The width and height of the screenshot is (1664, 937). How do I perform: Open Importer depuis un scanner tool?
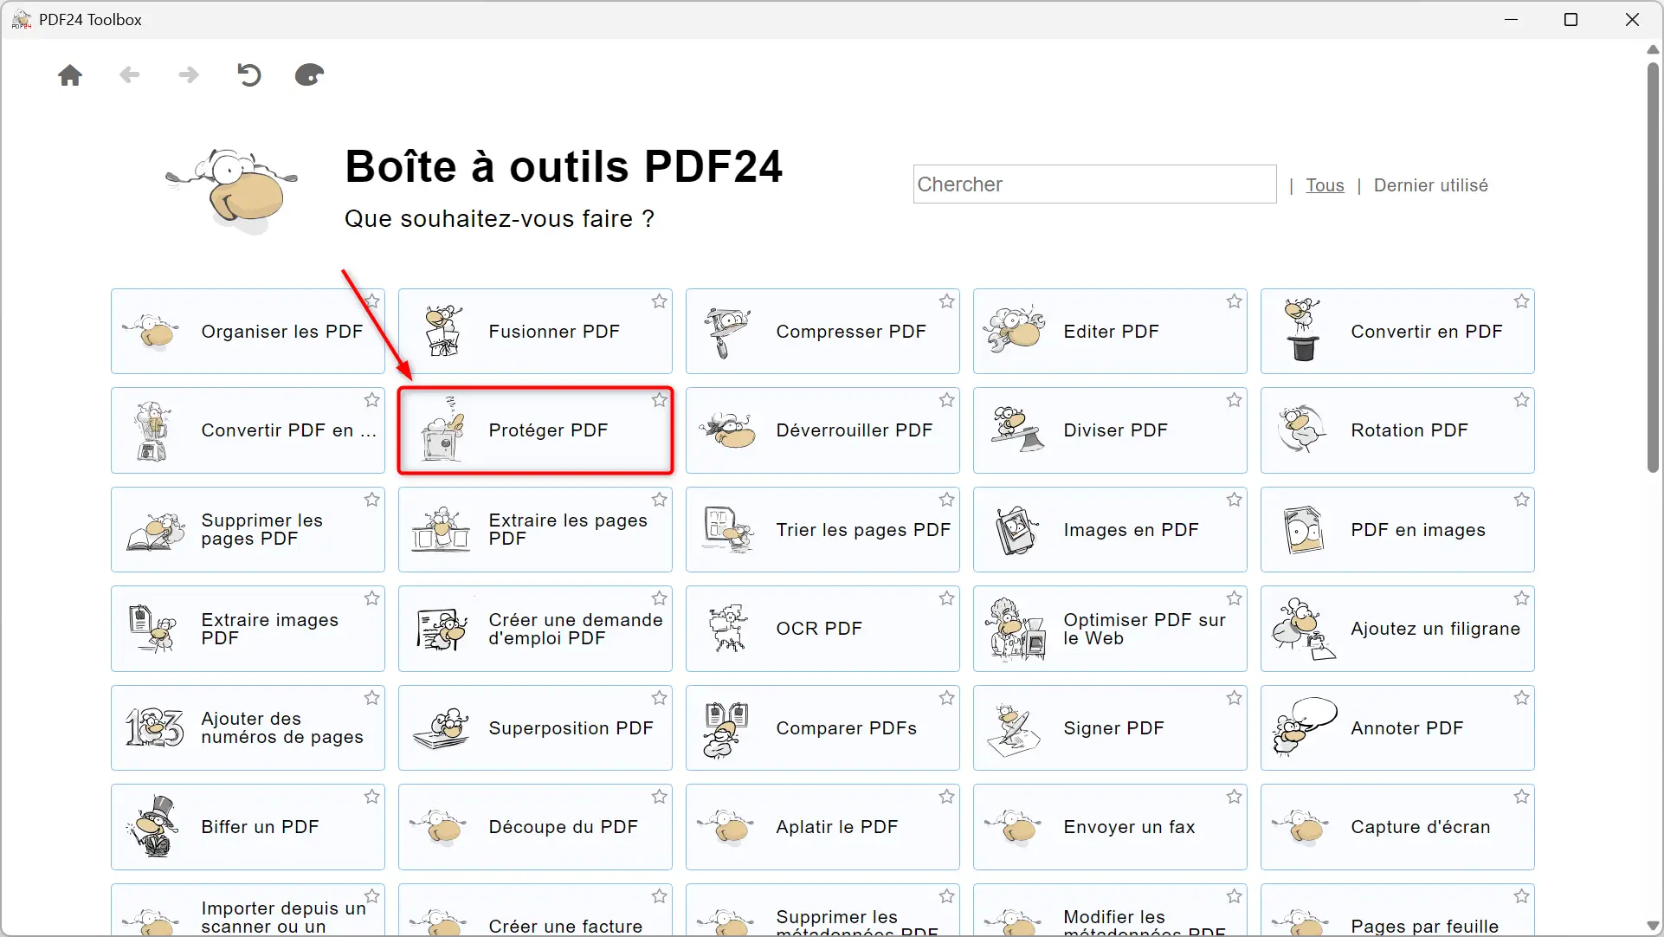[x=248, y=911]
